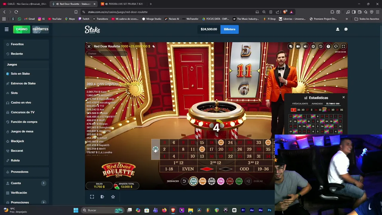This screenshot has width=382, height=215.
Task: Switch to AVANZADO statistics tab
Action: (317, 104)
